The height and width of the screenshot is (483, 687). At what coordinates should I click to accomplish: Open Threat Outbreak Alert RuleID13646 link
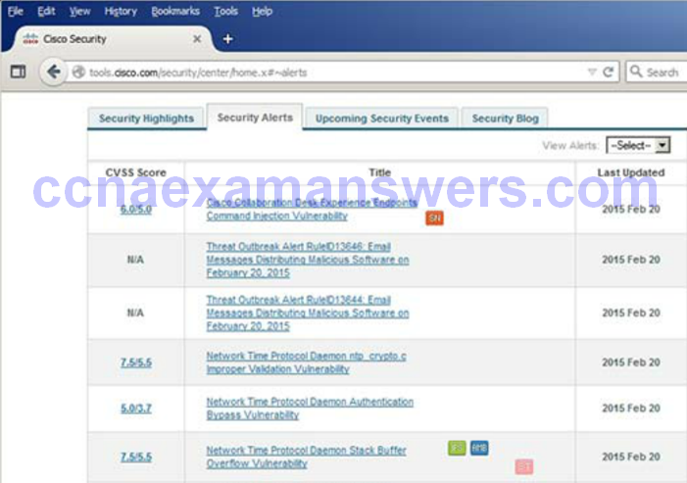308,260
